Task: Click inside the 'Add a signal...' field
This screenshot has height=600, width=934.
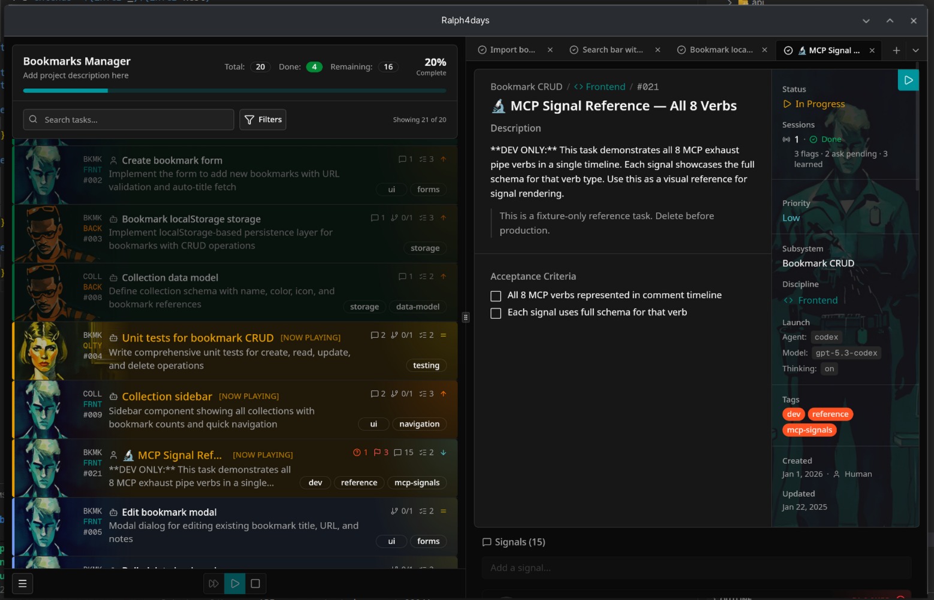Action: [x=695, y=568]
